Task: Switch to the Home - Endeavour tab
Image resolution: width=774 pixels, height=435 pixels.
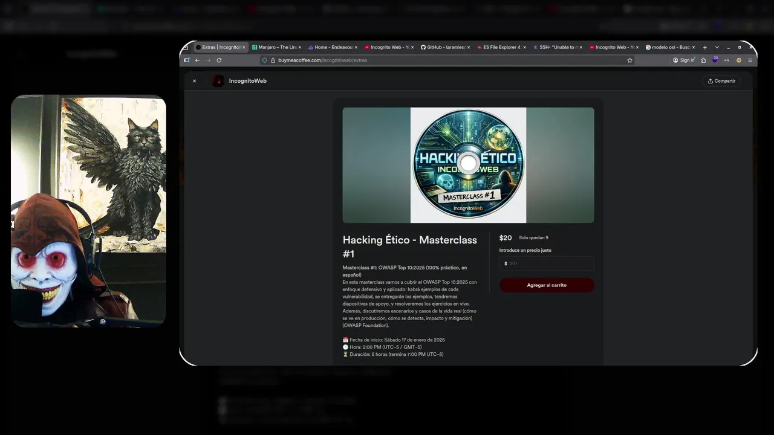Action: 333,47
